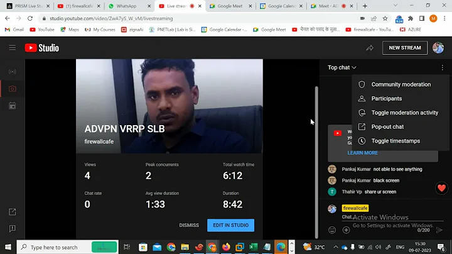
Task: Open the AZURE bookmark
Action: coord(411,30)
